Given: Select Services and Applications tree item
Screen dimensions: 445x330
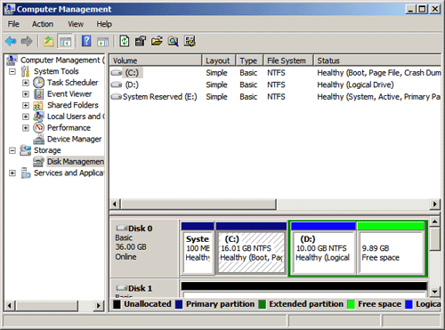Looking at the screenshot, I should coord(69,173).
